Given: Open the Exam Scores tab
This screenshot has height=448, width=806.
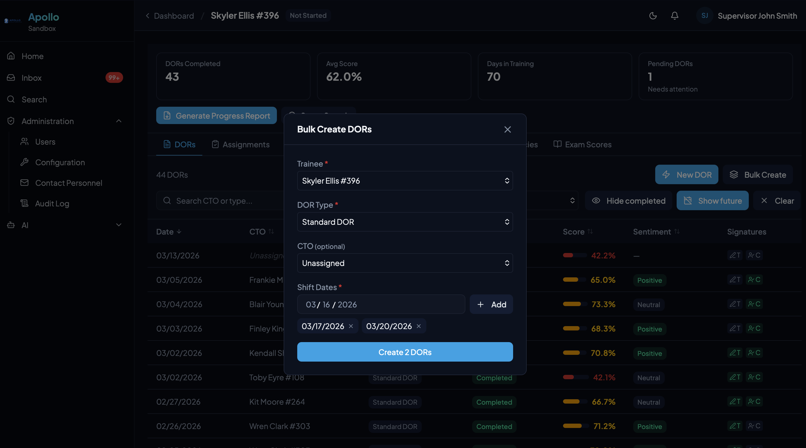Looking at the screenshot, I should tap(588, 144).
